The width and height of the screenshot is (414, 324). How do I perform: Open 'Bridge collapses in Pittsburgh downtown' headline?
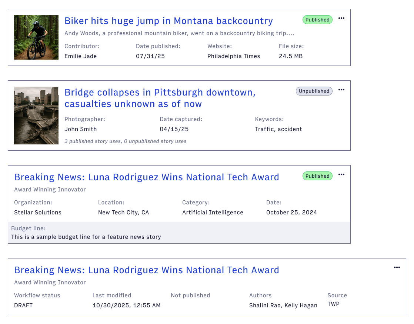coord(160,98)
